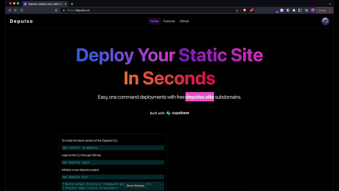
Task: Open Extensions puzzle piece menu
Action: coord(294,10)
